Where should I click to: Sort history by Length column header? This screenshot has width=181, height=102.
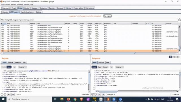[90, 24]
